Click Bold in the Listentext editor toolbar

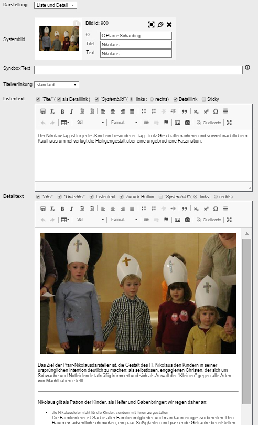pos(62,112)
